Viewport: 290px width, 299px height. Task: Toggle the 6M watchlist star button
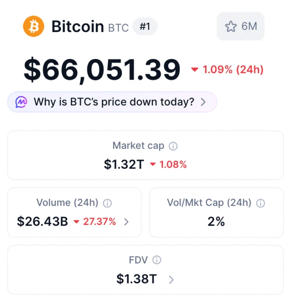coord(240,26)
